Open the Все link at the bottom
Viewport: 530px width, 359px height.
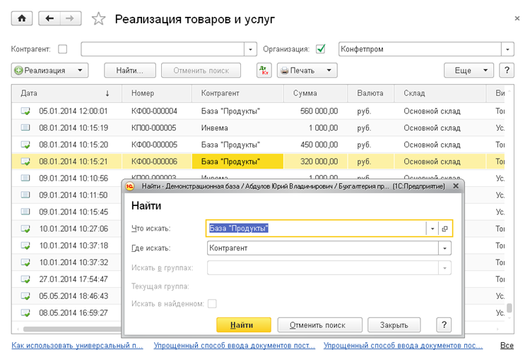(x=507, y=346)
